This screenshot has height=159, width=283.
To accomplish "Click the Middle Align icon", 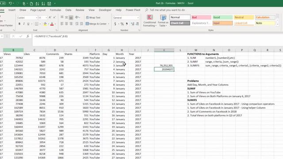I will (x=66, y=17).
